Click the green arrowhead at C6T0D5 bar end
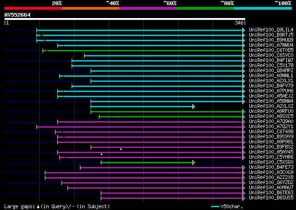 [x=244, y=50]
